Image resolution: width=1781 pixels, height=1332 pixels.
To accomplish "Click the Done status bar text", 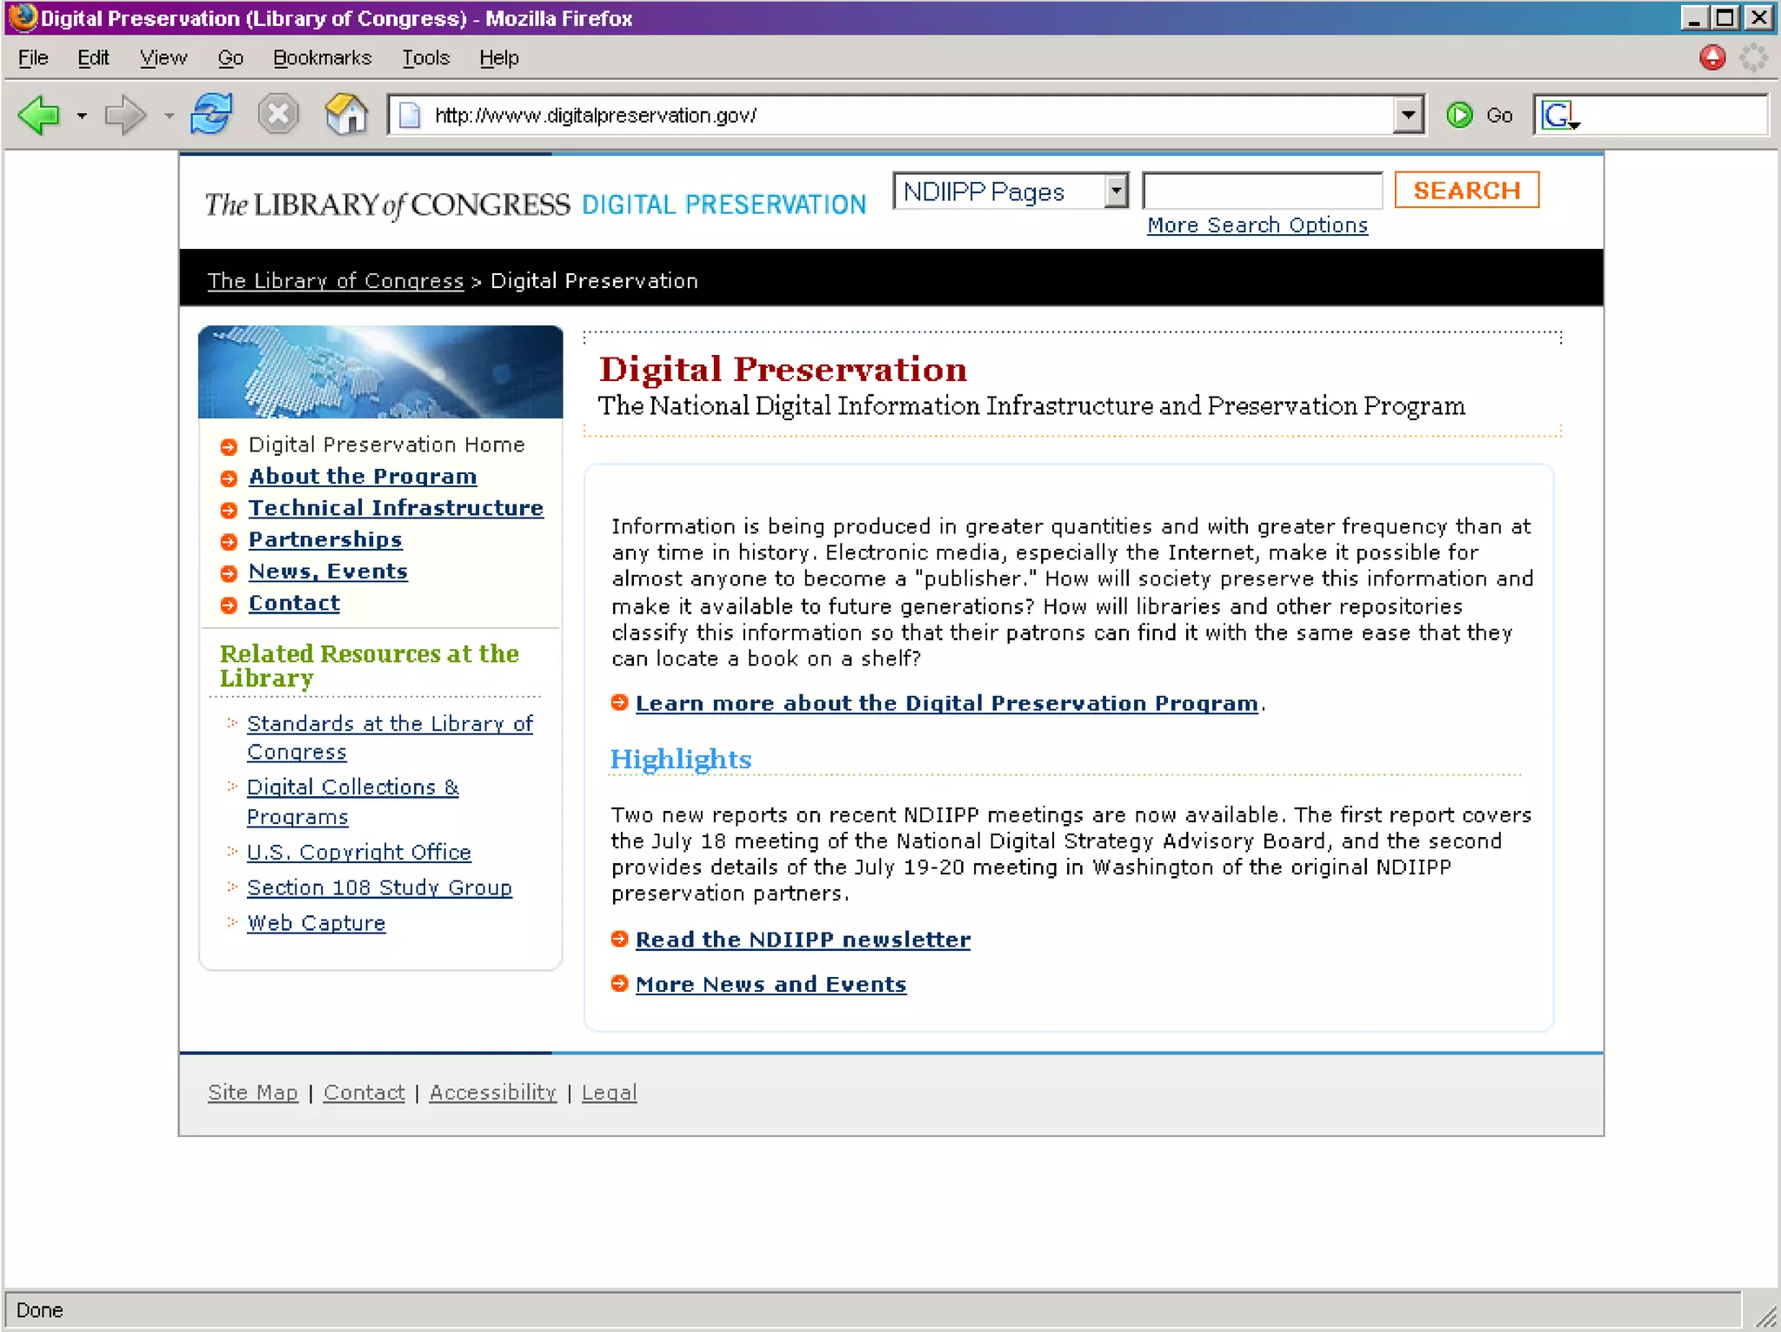I will click(x=40, y=1310).
